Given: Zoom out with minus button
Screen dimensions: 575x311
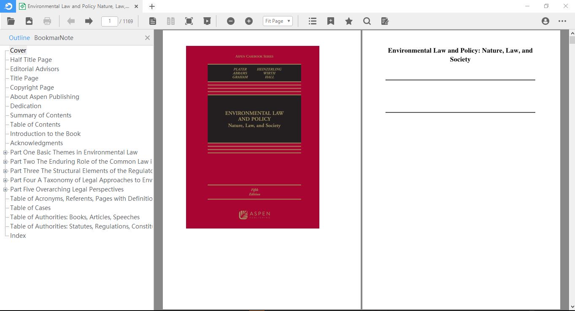Looking at the screenshot, I should click(x=231, y=21).
